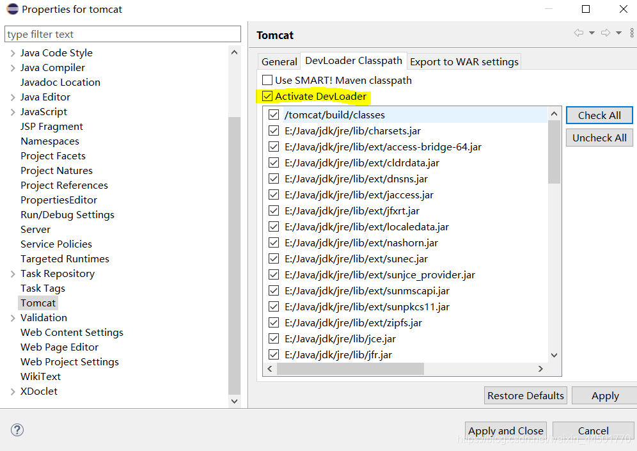Open Web Project Settings page
This screenshot has height=451, width=637.
tap(70, 362)
